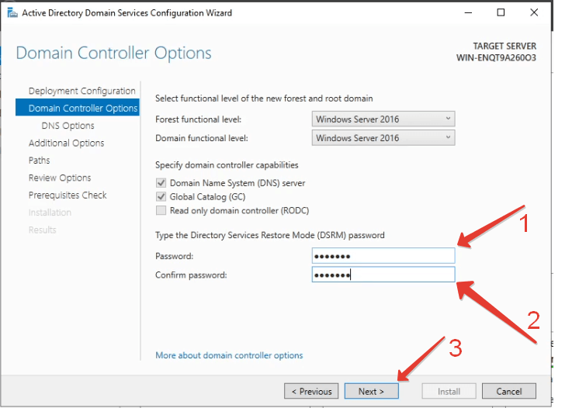Open Forest functional level dropdown

[x=383, y=119]
